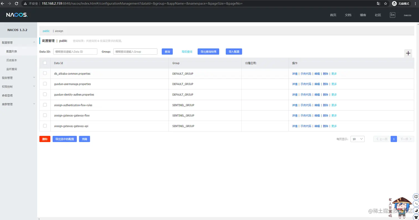Check the aiosign-authentication-flow-rules row checkbox
Screen dimensions: 419x220
click(x=45, y=105)
